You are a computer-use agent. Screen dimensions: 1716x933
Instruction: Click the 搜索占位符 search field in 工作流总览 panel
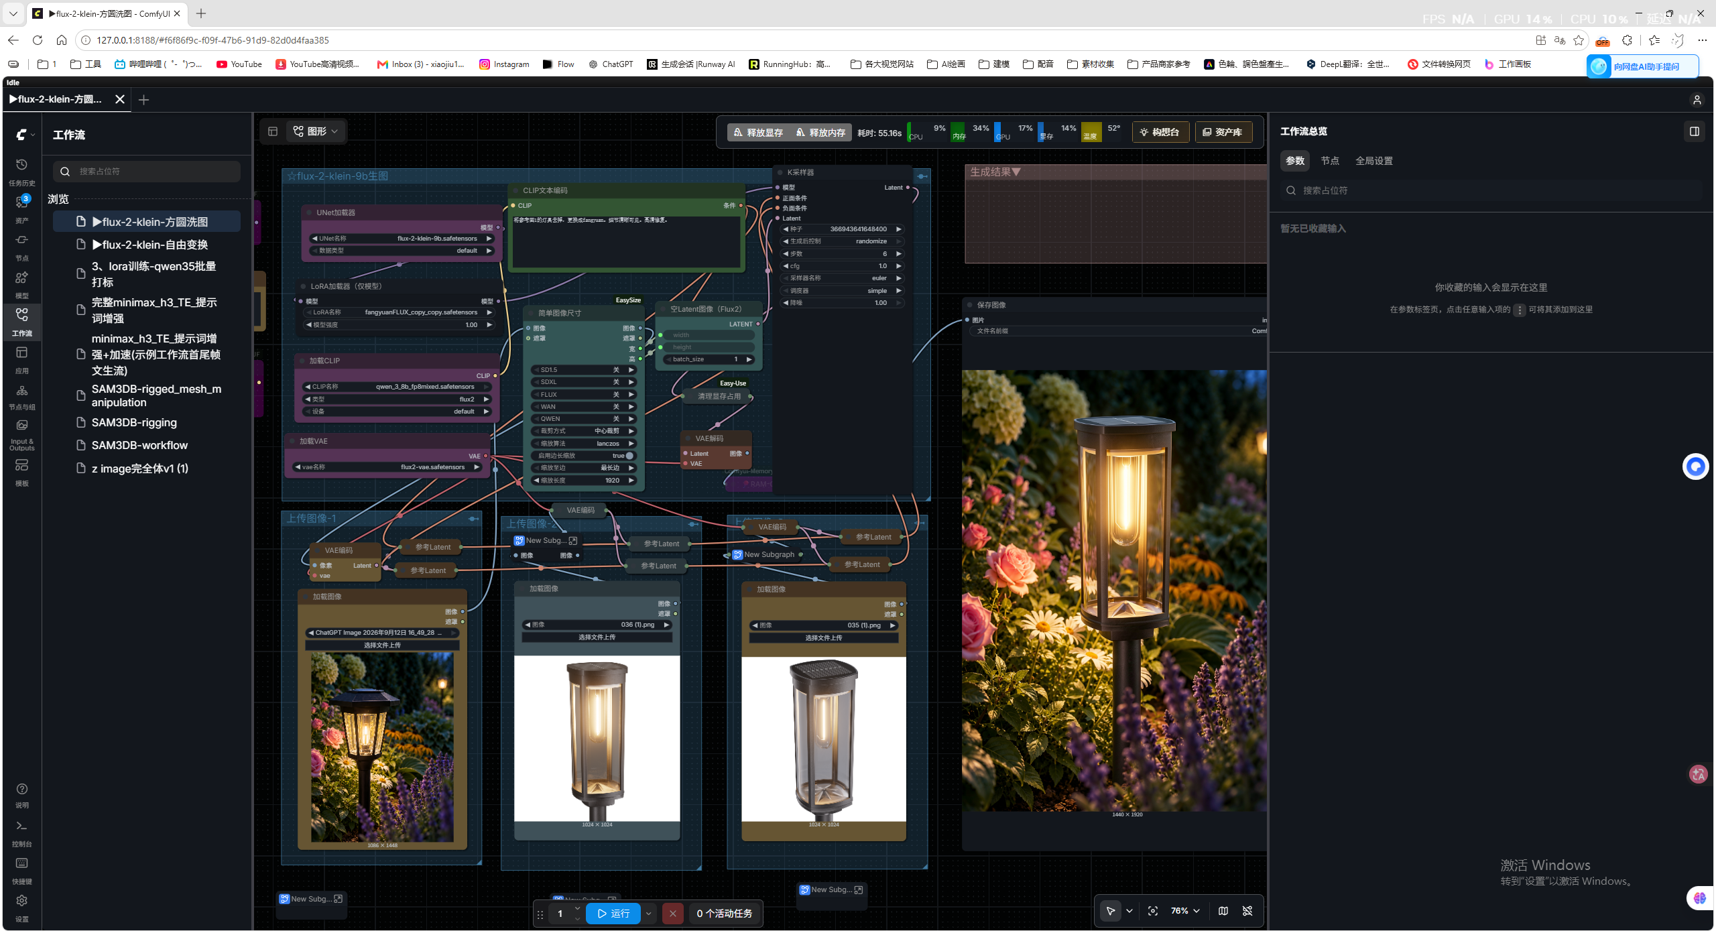point(1491,190)
